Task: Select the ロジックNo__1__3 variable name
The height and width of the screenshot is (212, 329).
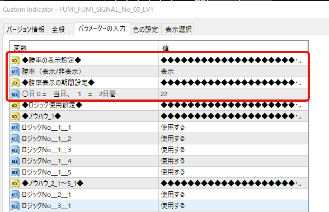Action: tap(46, 150)
